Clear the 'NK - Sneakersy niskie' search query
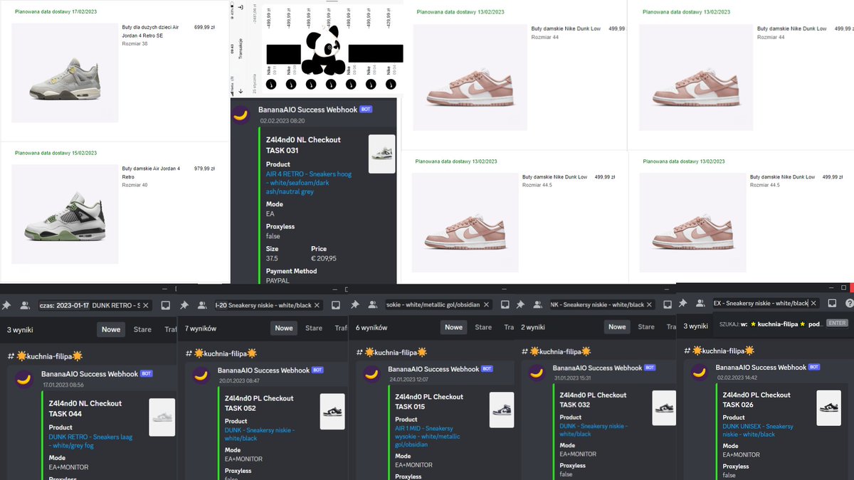Screen dimensions: 854x480 click(x=650, y=305)
